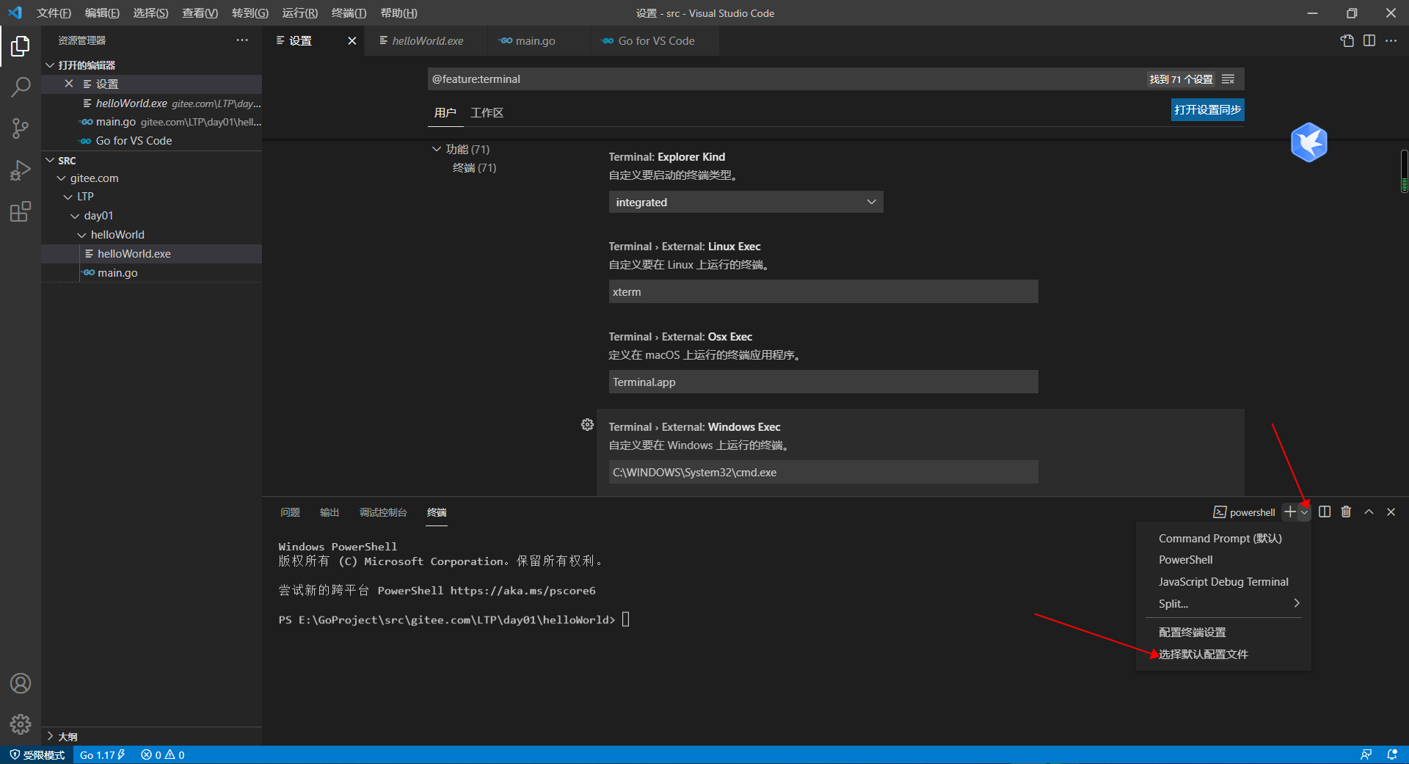
Task: Choose Command Prompt (默认) from terminal menu
Action: (x=1220, y=539)
